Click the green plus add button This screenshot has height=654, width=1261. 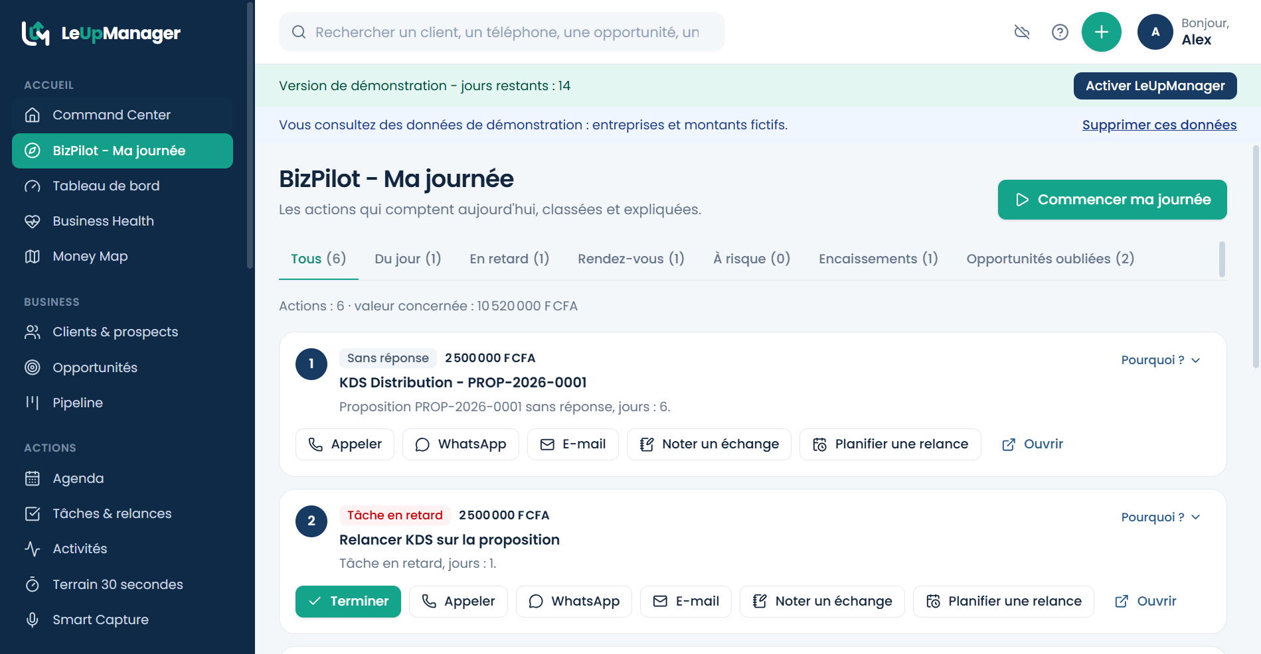pyautogui.click(x=1101, y=32)
